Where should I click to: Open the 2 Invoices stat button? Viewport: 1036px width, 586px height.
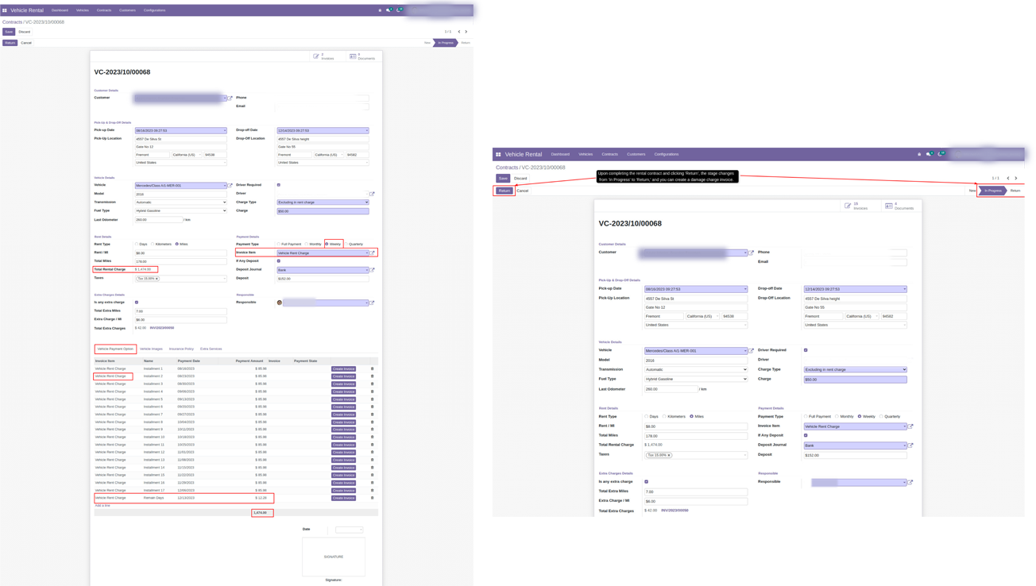coord(324,56)
